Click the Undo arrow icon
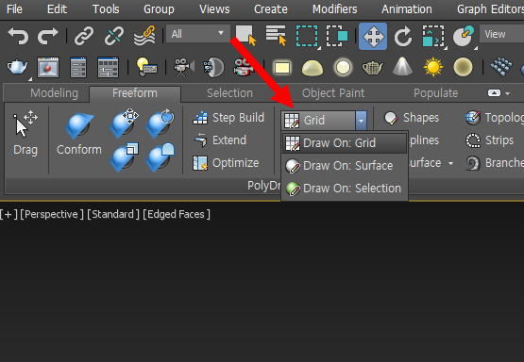The height and width of the screenshot is (362, 524). click(x=18, y=36)
